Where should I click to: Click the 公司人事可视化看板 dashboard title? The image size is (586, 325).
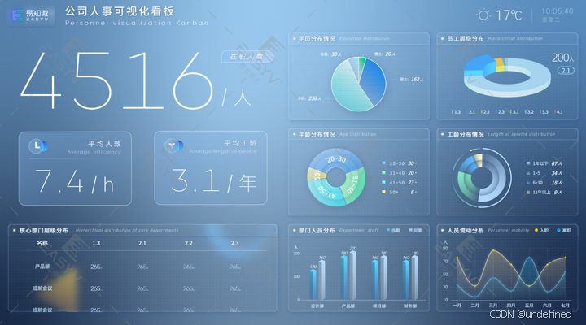coord(120,11)
